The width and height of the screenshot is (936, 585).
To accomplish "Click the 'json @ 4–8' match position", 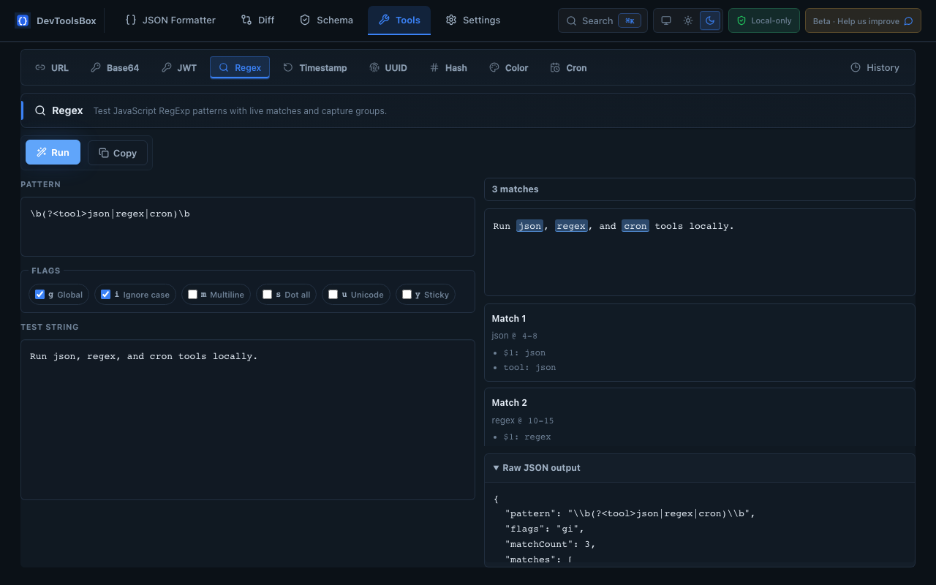I will pyautogui.click(x=515, y=336).
